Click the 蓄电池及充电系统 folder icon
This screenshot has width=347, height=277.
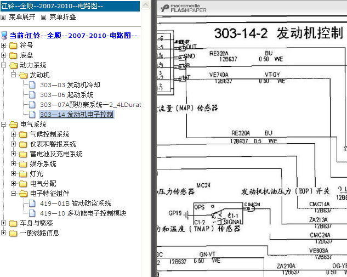coord(23,154)
